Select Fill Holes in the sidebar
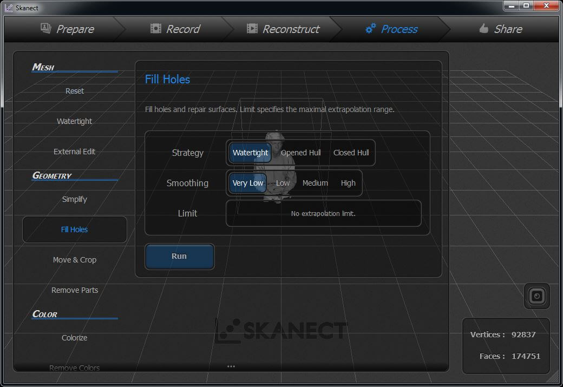This screenshot has width=563, height=387. (74, 229)
